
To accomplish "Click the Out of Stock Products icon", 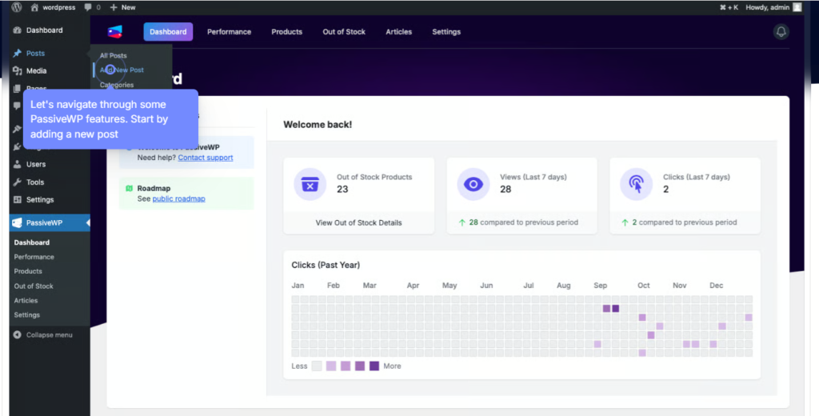I will click(x=310, y=184).
